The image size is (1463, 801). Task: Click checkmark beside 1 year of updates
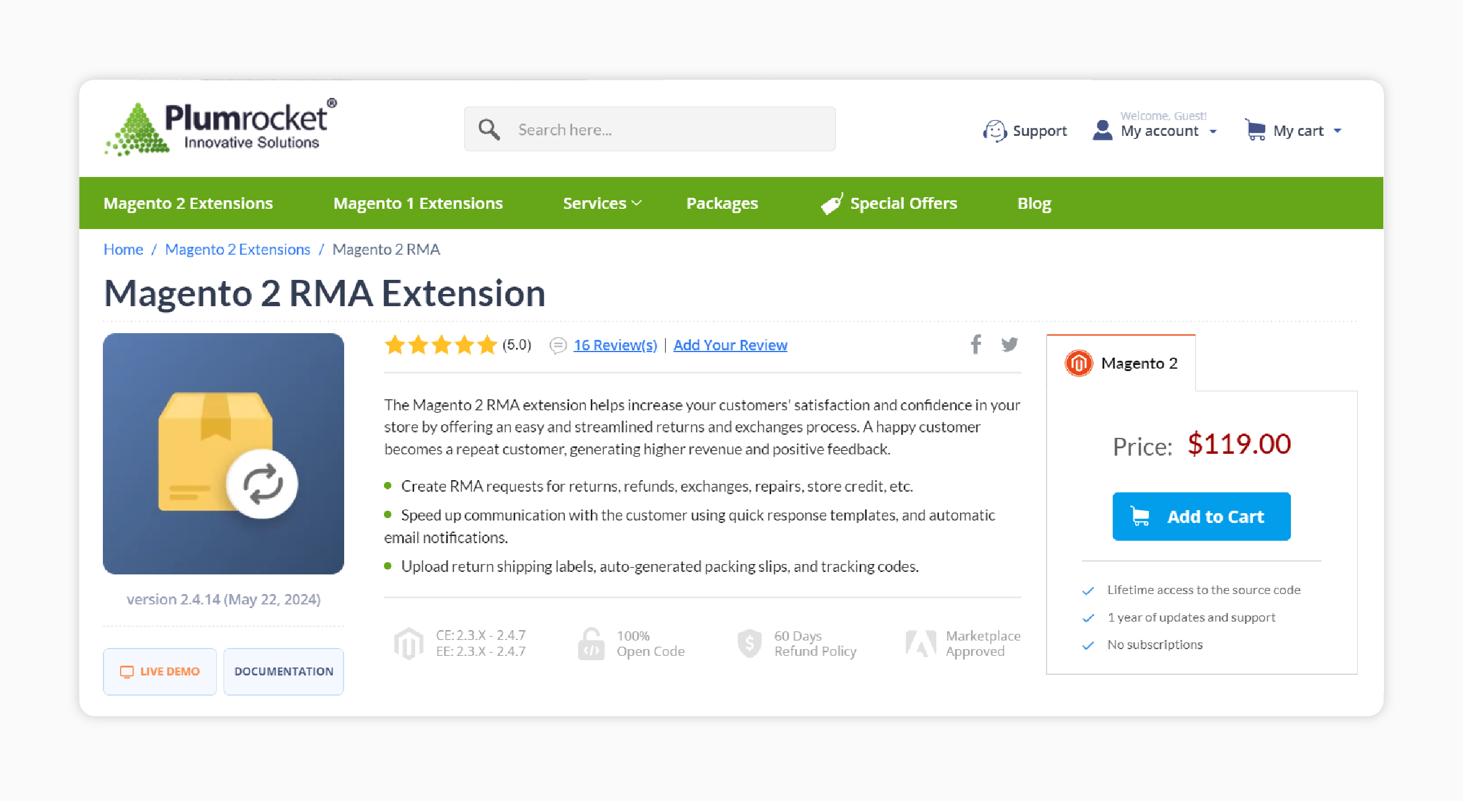click(x=1088, y=618)
